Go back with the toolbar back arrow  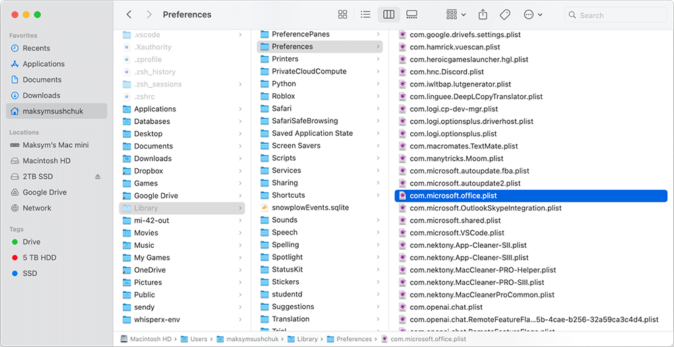tap(128, 15)
